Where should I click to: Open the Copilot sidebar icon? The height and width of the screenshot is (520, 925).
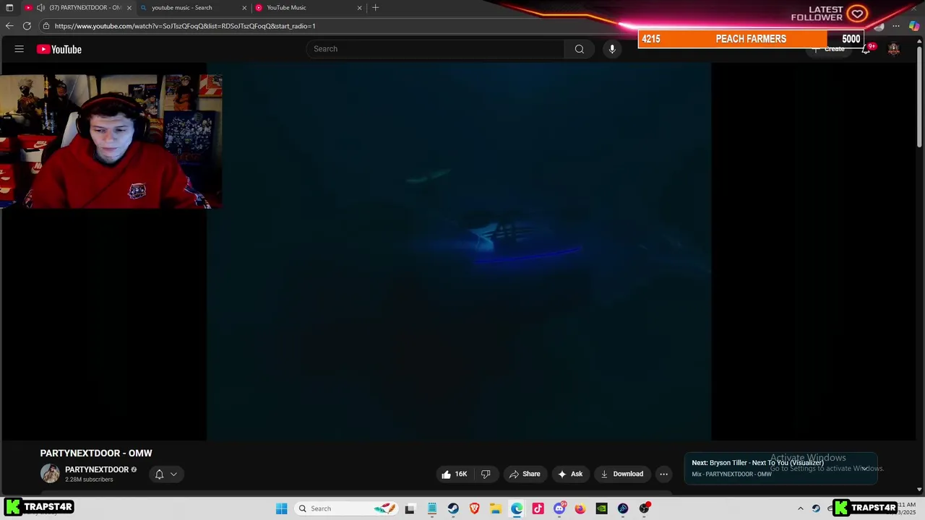tap(914, 26)
